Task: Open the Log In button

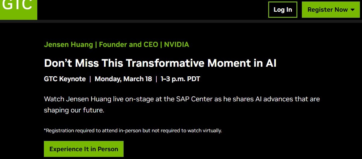Action: tap(283, 10)
